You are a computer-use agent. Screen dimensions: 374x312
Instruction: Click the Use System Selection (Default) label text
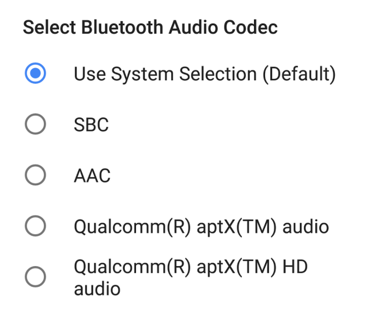click(x=205, y=74)
